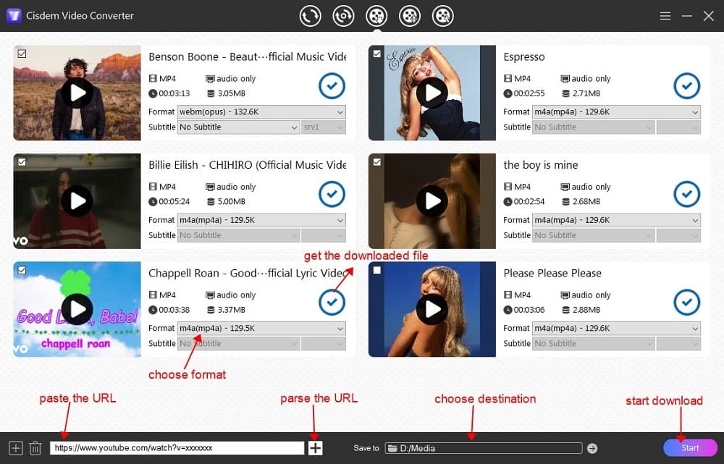This screenshot has height=464, width=724.
Task: Click the arrow button beside the D:/Media path
Action: 593,447
